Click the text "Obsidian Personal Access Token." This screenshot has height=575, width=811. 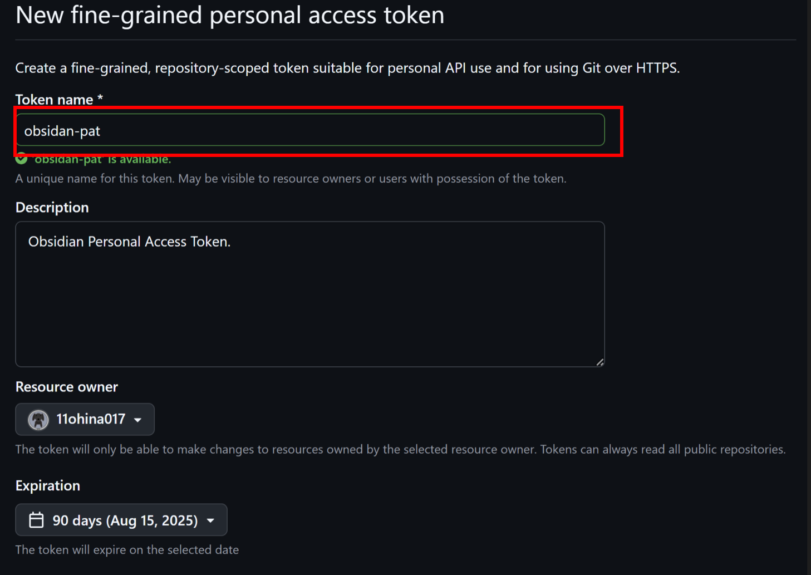(129, 242)
